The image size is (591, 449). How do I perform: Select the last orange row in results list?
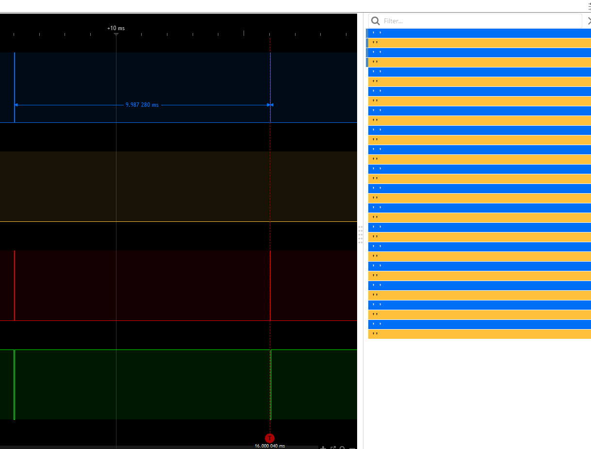point(479,334)
